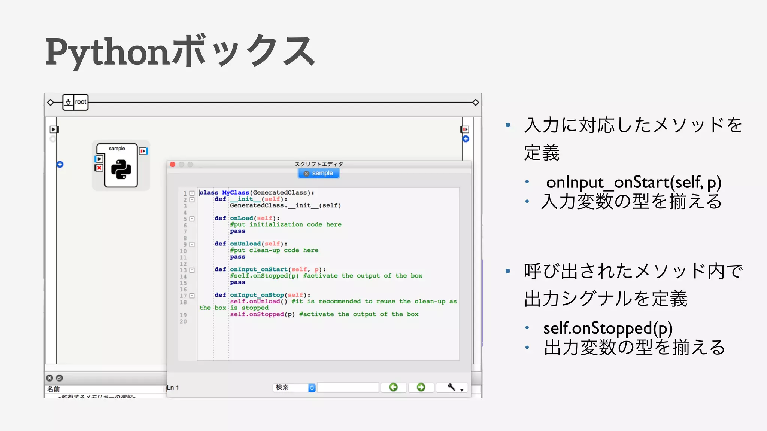Place cursor on class MyClass(GeneratedClass) line

[x=257, y=193]
